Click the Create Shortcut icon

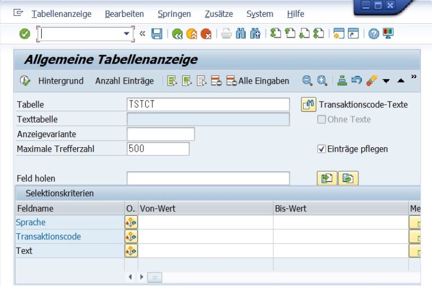pyautogui.click(x=353, y=33)
